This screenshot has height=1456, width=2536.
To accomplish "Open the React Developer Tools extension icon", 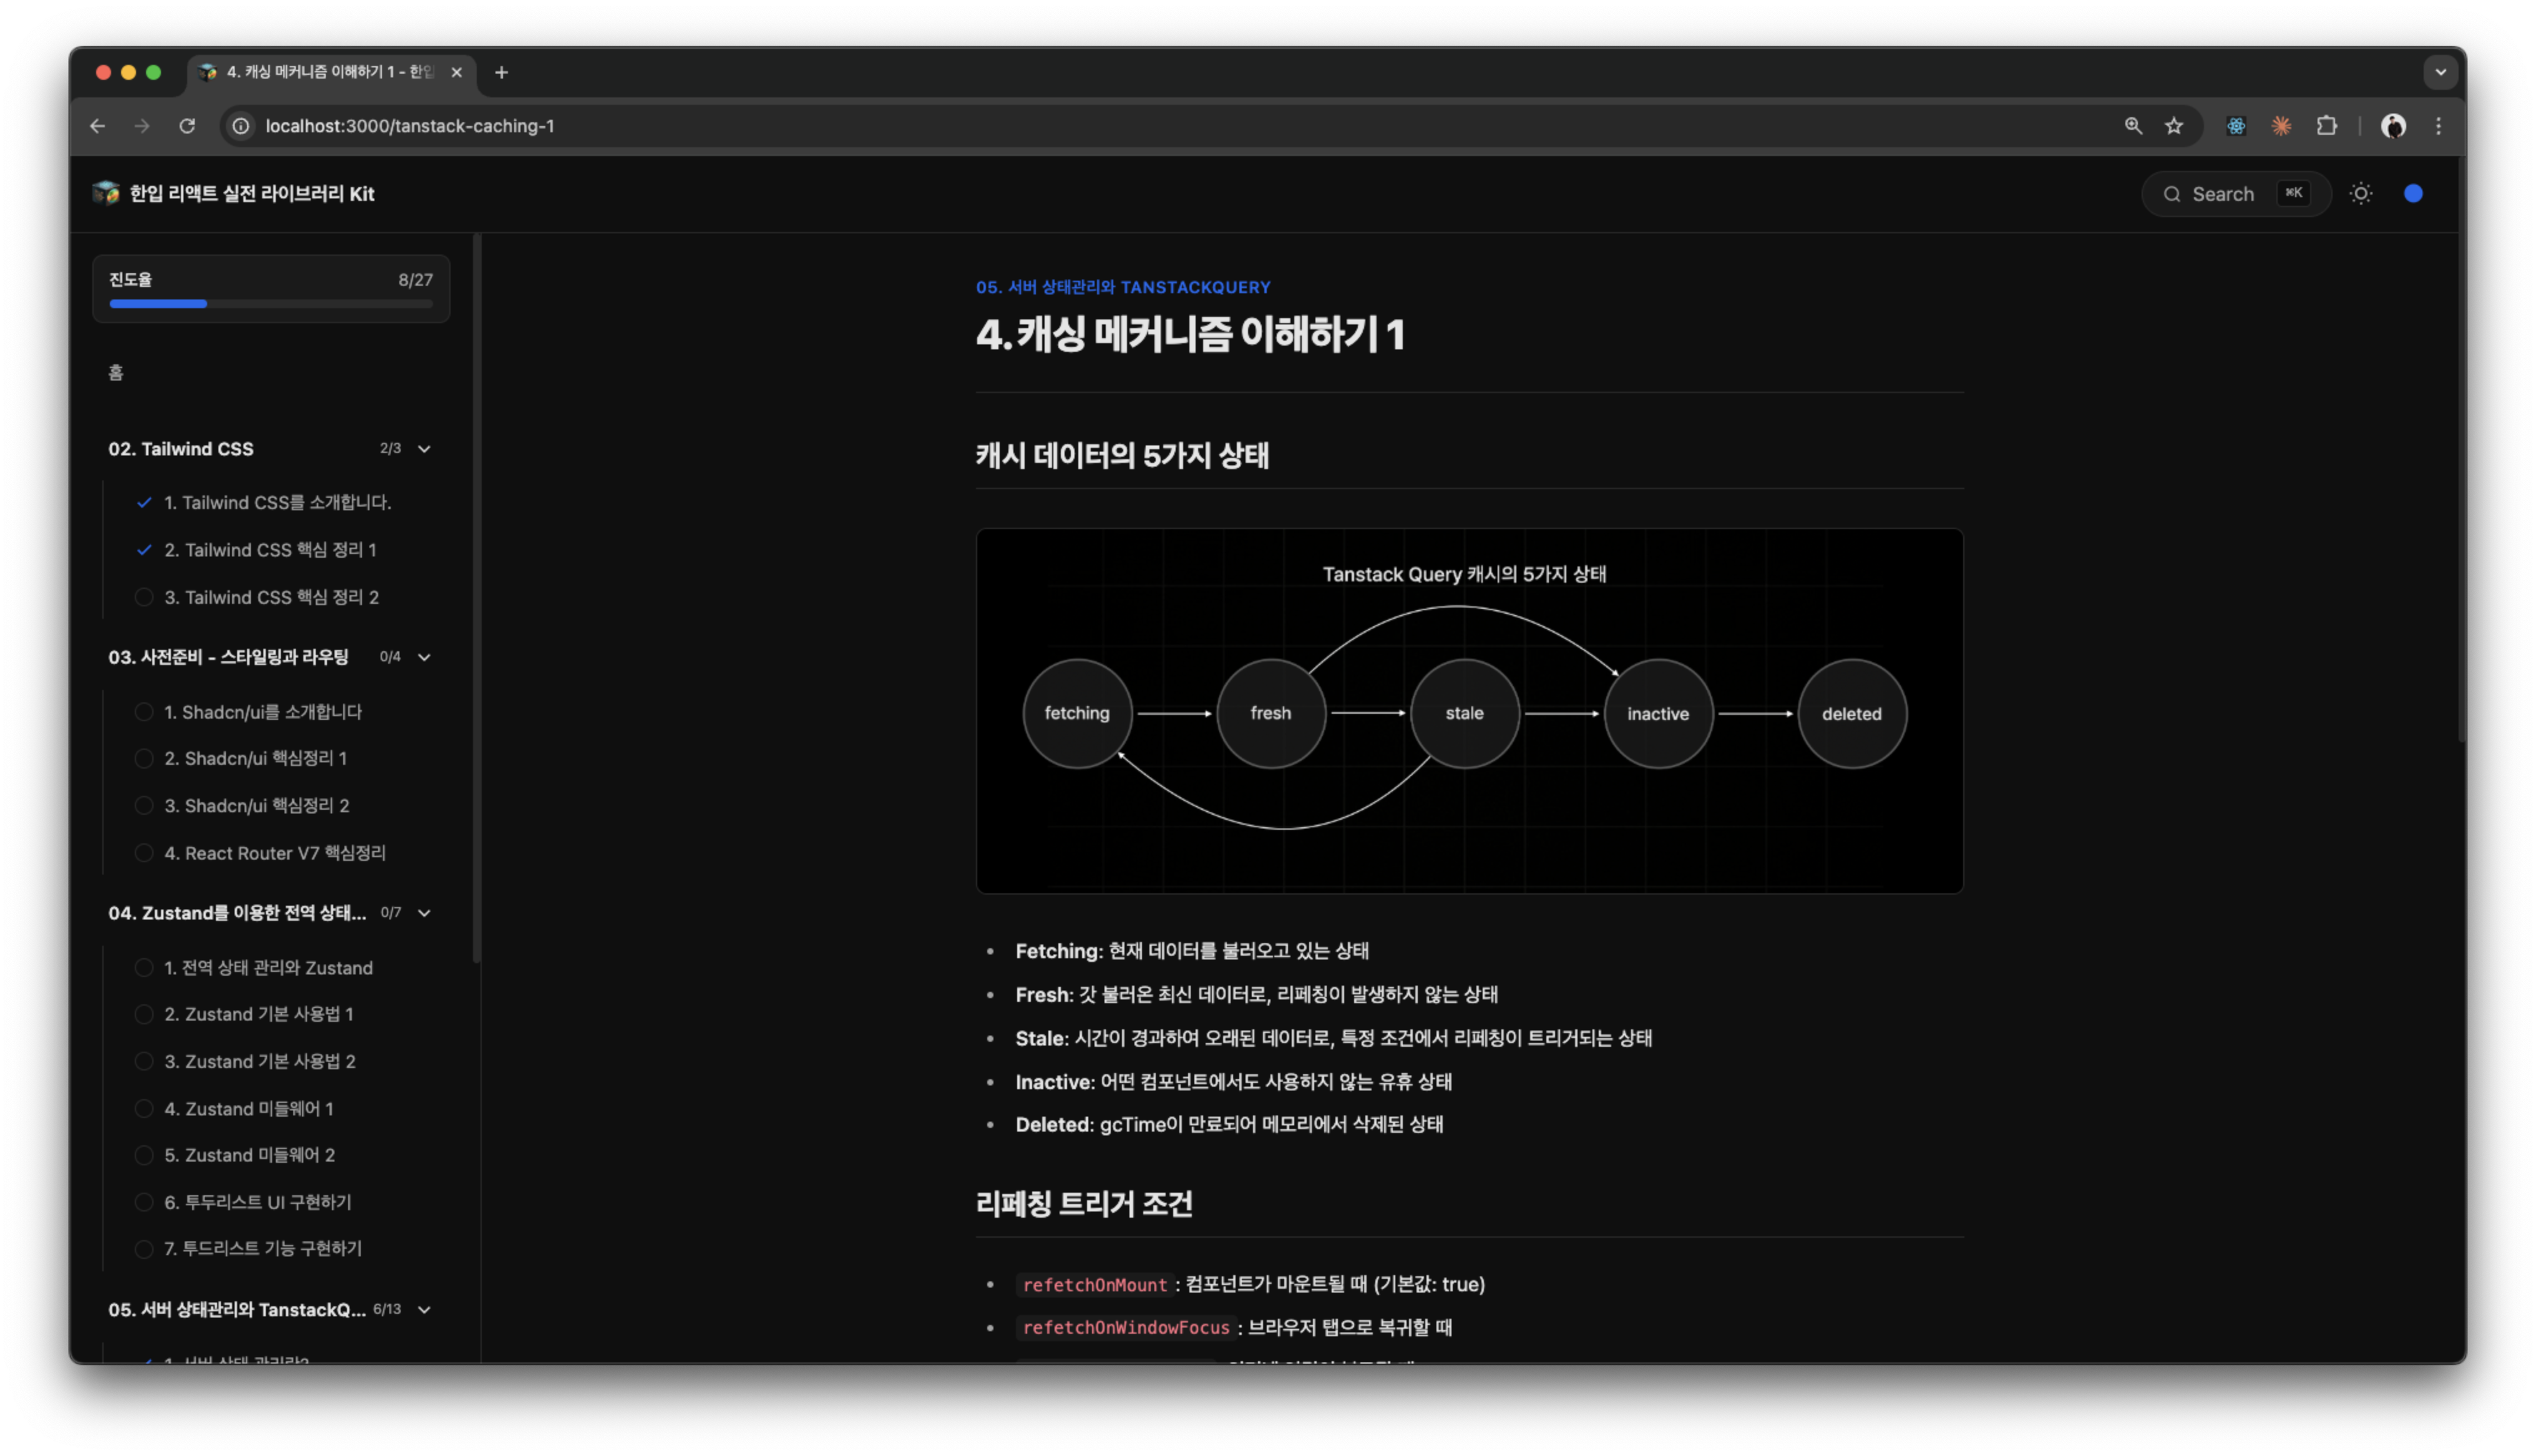I will [x=2235, y=126].
